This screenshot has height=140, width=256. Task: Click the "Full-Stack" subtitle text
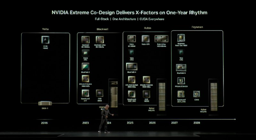coord(102,19)
